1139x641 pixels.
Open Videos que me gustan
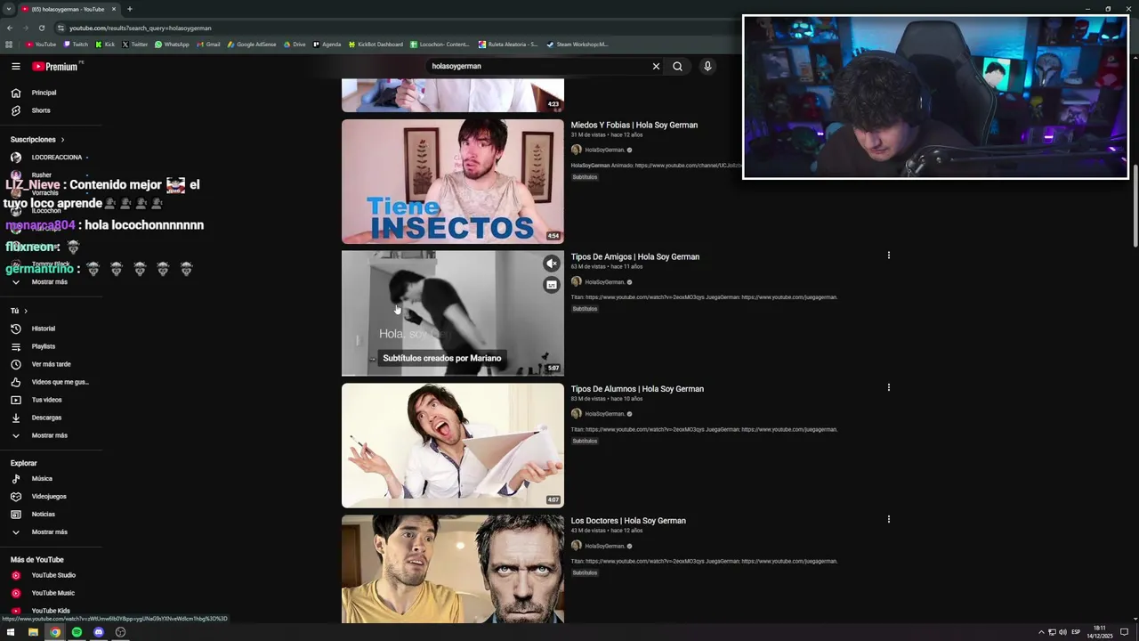pyautogui.click(x=51, y=382)
